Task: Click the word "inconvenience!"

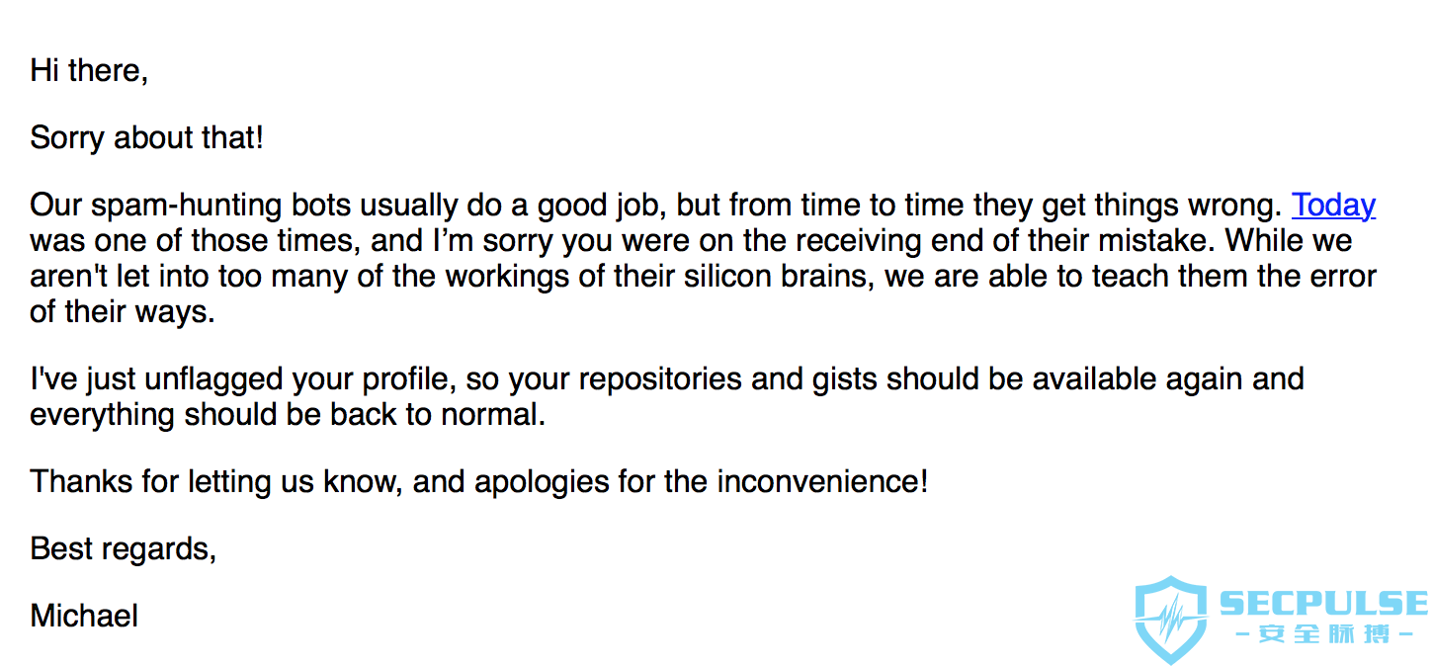Action: [x=823, y=481]
